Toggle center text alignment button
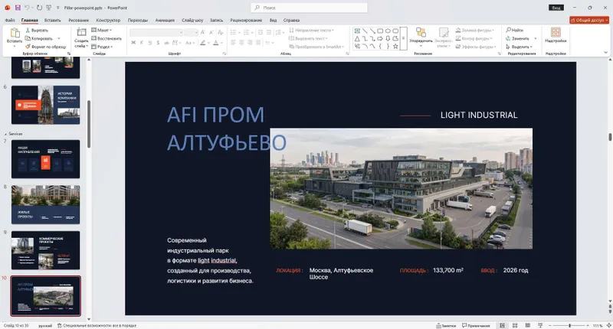The height and width of the screenshot is (329, 613). (x=241, y=43)
